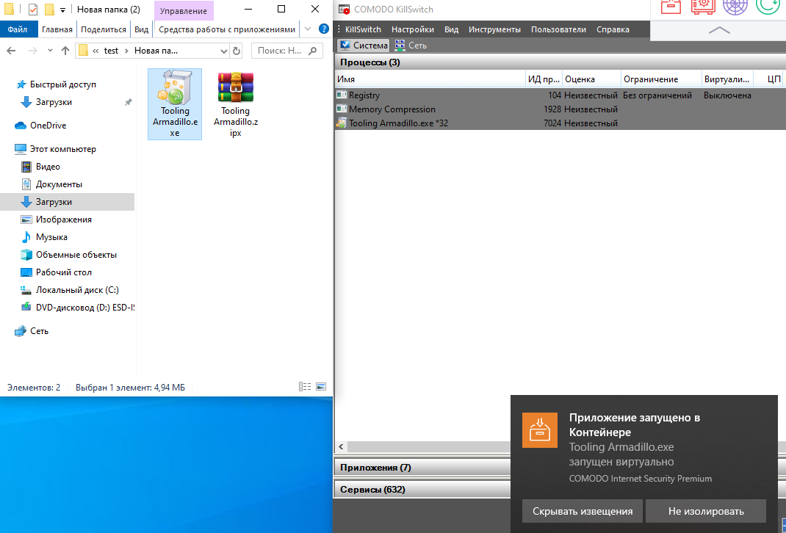Open Видео folder in navigation pane

48,167
